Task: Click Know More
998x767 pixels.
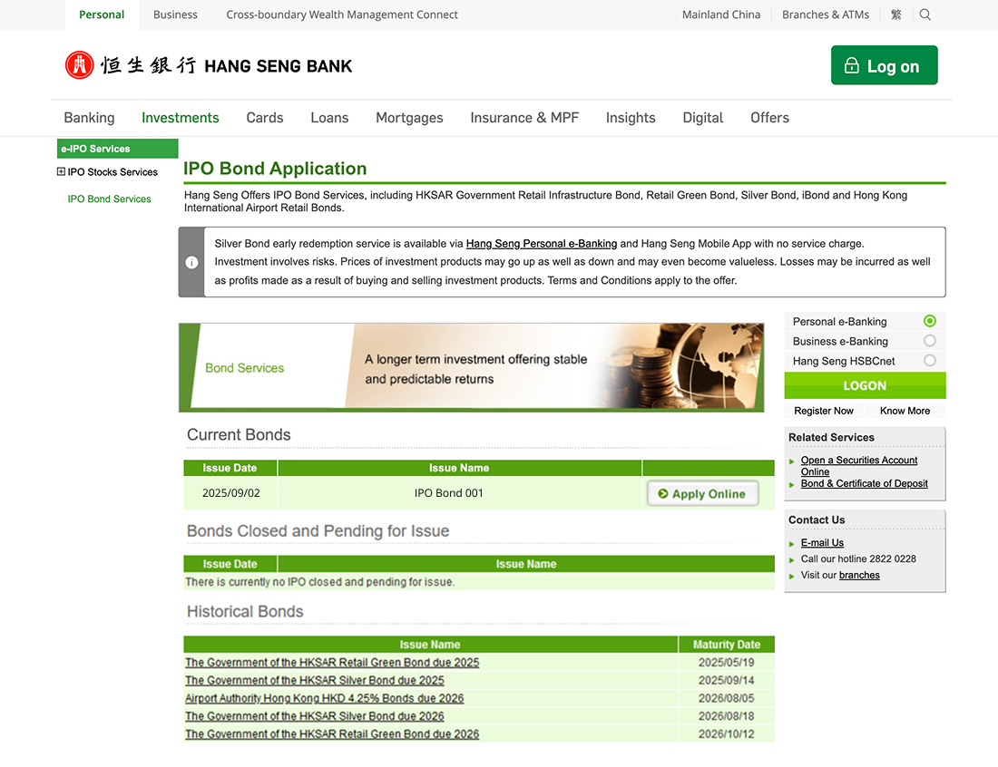Action: (905, 411)
